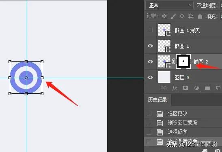Viewport: 222px width, 152px height.
Task: Click the lock all padlock icon
Action: pyautogui.click(x=200, y=16)
